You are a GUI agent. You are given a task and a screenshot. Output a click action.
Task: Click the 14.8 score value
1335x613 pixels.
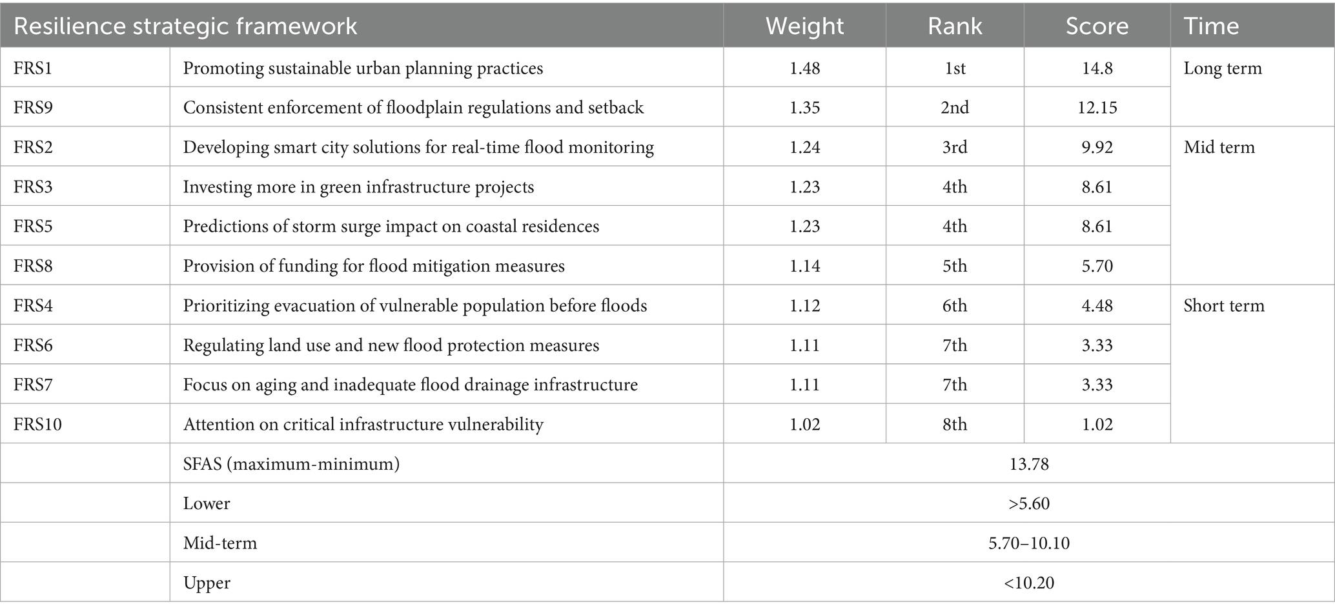(1097, 68)
